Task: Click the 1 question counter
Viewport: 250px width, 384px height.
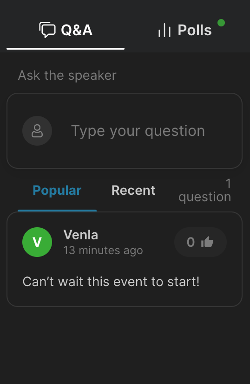Action: click(205, 190)
